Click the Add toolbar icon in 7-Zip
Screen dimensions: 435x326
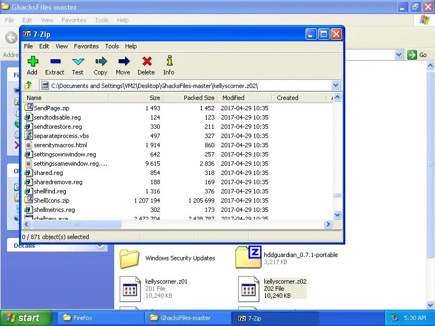pos(33,61)
